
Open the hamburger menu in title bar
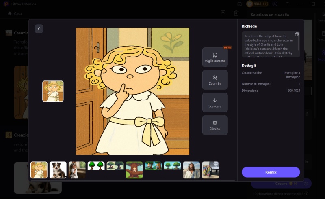288,4
